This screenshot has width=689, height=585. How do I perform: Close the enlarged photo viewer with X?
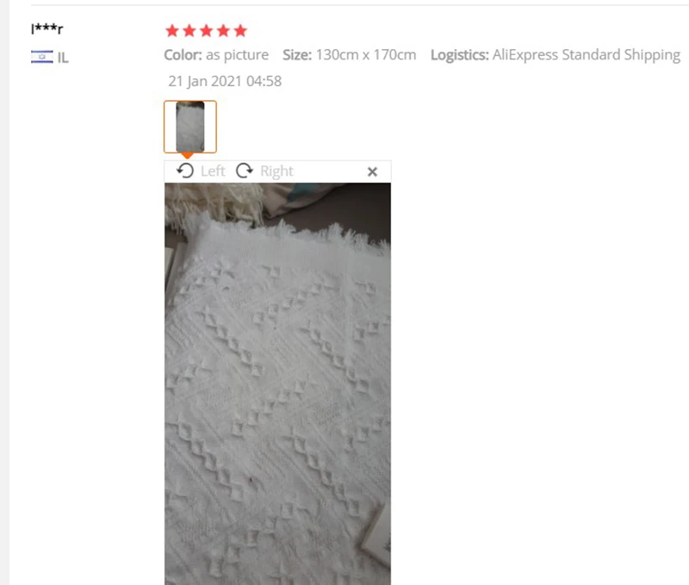[372, 171]
